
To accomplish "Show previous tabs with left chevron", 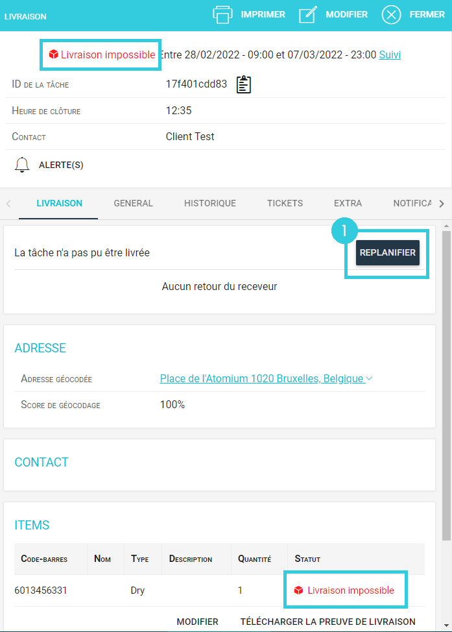I will (8, 204).
